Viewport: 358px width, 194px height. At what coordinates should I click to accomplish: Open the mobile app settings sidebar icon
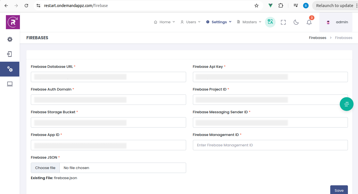coord(10,54)
